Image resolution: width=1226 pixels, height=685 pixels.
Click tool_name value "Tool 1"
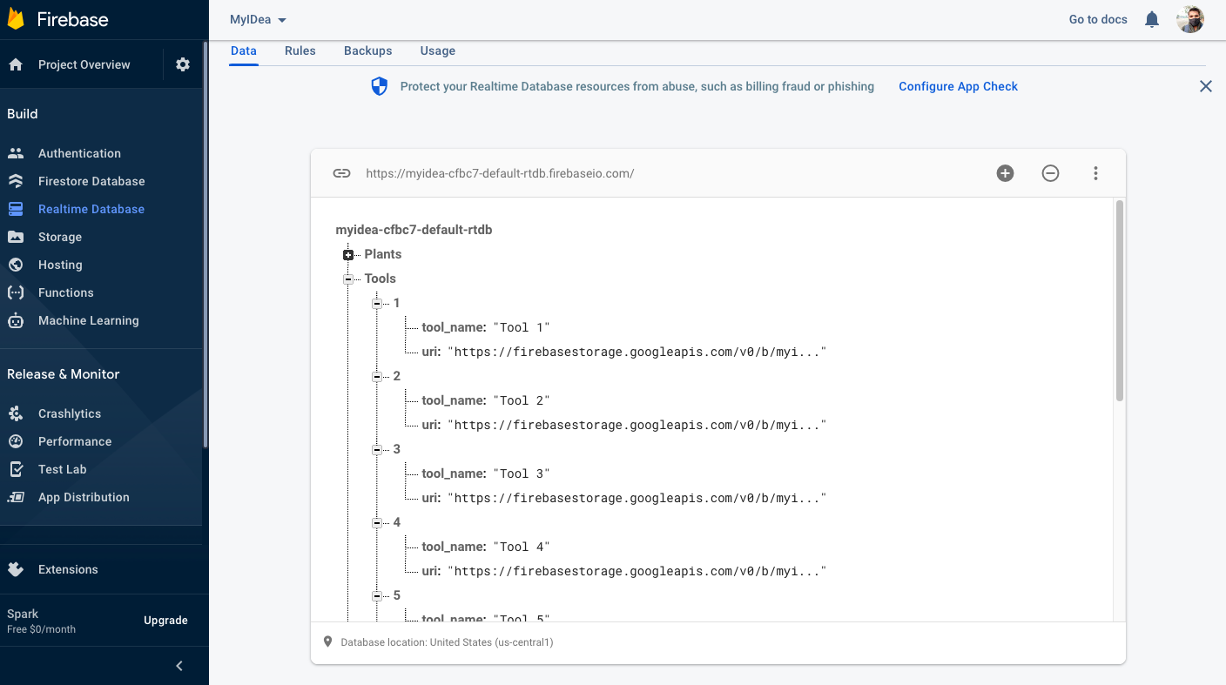coord(522,327)
